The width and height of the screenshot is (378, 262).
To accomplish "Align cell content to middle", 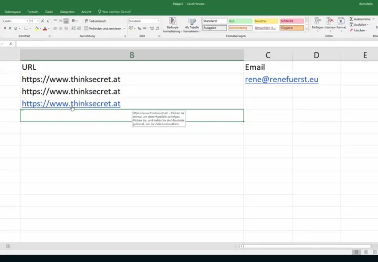I will click(x=60, y=21).
